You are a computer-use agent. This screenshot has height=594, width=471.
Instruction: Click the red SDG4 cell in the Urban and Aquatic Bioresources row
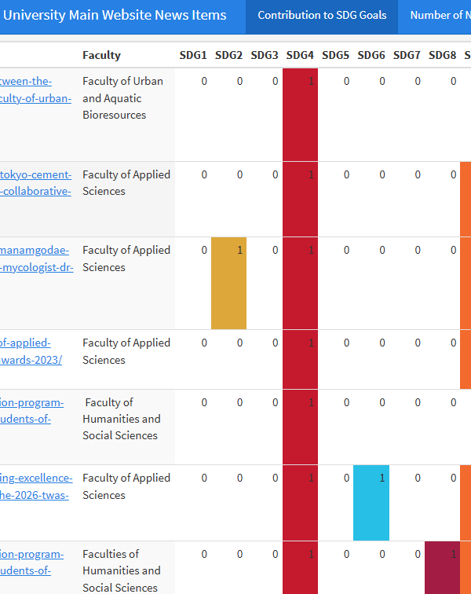[300, 114]
